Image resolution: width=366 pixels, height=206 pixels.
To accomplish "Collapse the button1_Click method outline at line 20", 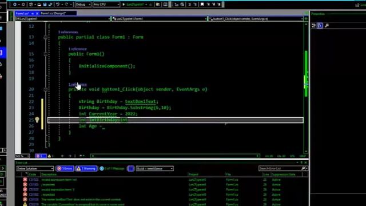I will 46,89.
